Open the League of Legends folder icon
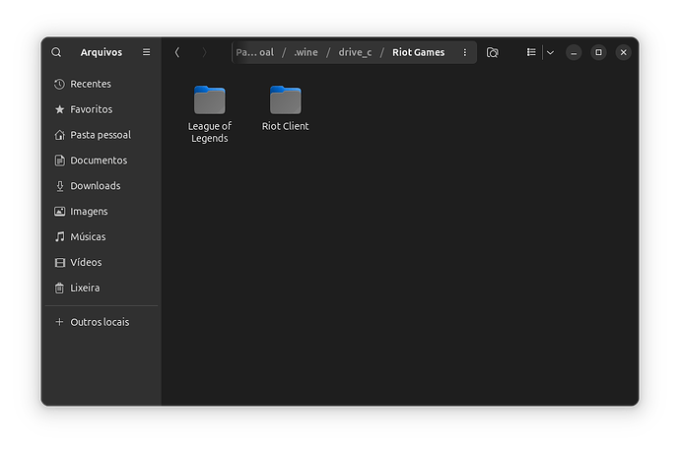680x451 pixels. (x=210, y=100)
